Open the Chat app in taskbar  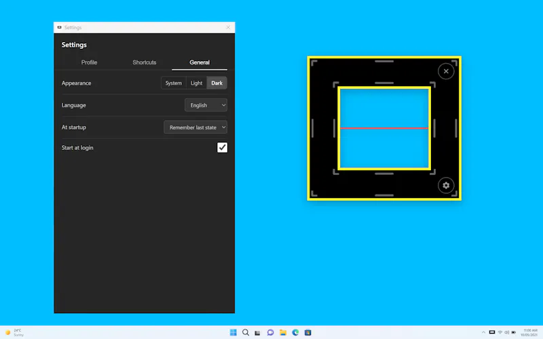(x=270, y=332)
